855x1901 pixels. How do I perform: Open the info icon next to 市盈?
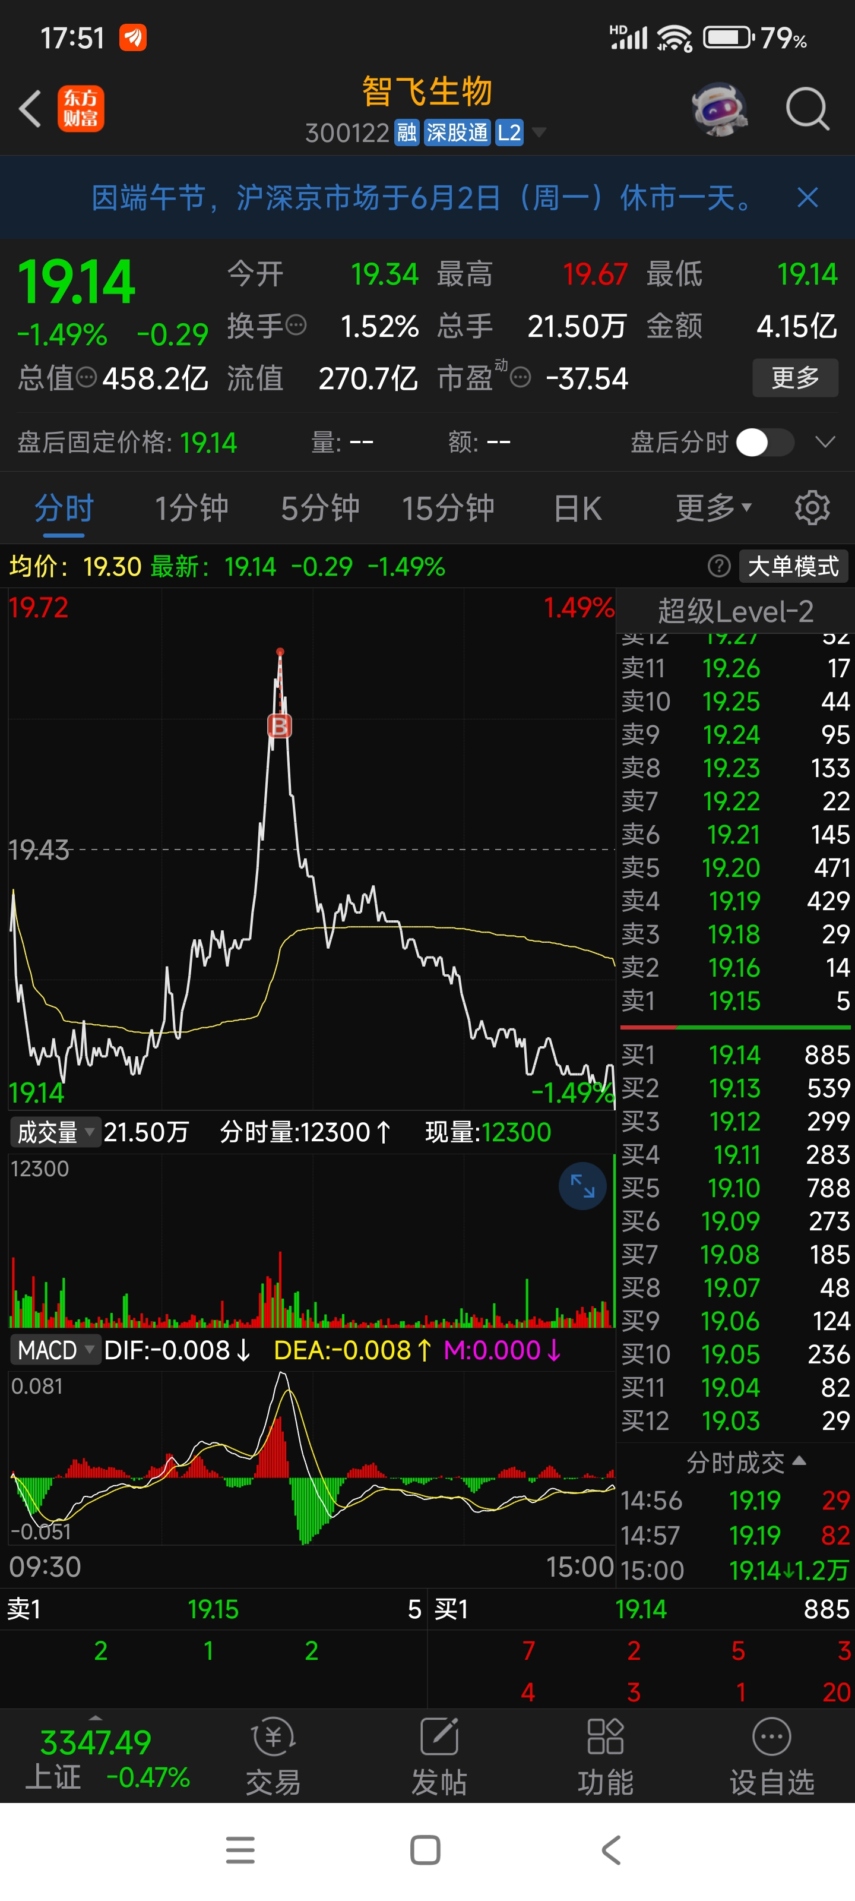520,378
